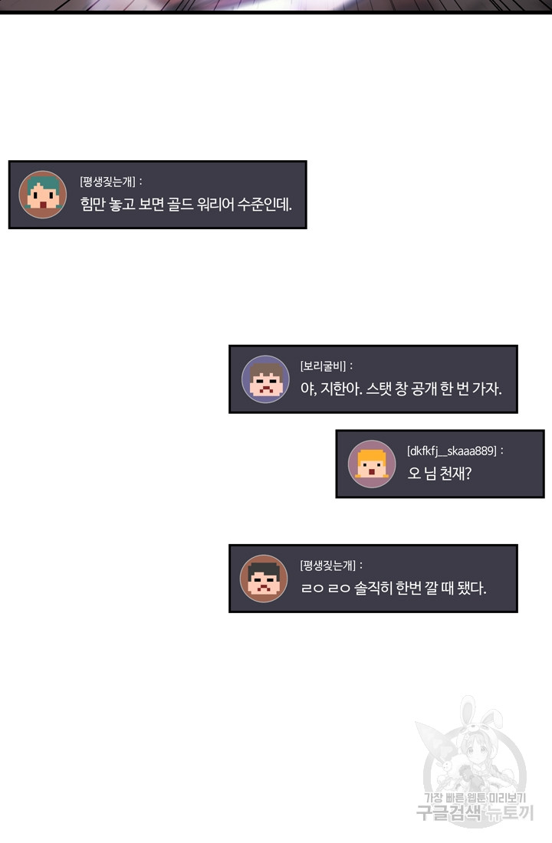Select the blonde-haired pixel avatar
The height and width of the screenshot is (843, 552).
tap(372, 464)
